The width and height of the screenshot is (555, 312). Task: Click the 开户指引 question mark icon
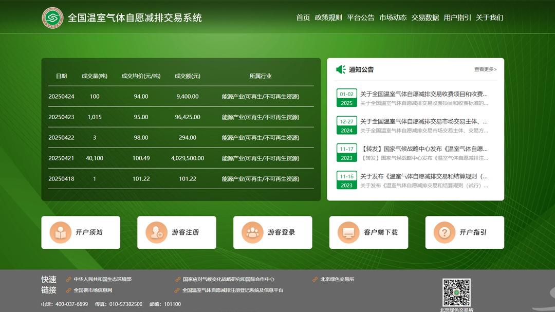(x=445, y=233)
